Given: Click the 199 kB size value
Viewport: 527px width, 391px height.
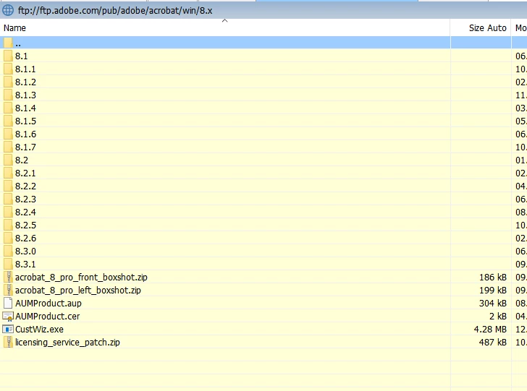Looking at the screenshot, I should point(493,291).
